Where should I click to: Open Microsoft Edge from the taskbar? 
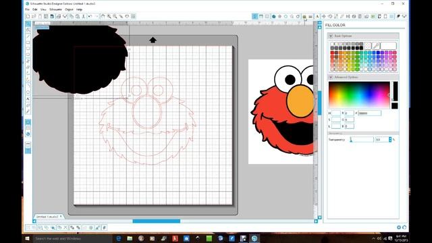click(119, 238)
